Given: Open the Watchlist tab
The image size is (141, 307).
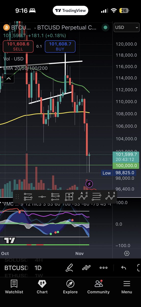Looking at the screenshot, I should click(14, 287).
